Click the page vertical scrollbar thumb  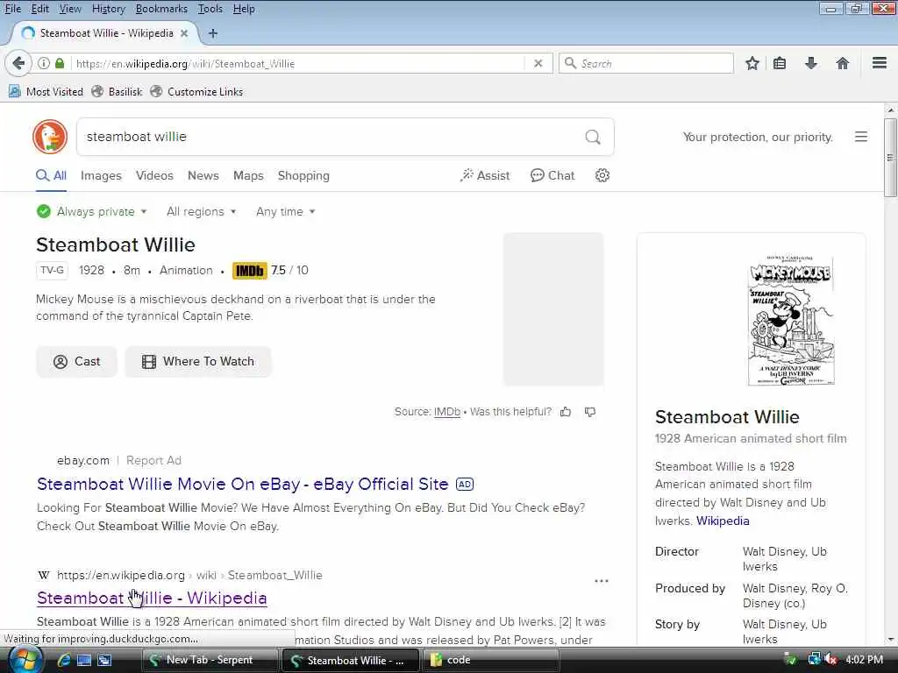[890, 158]
